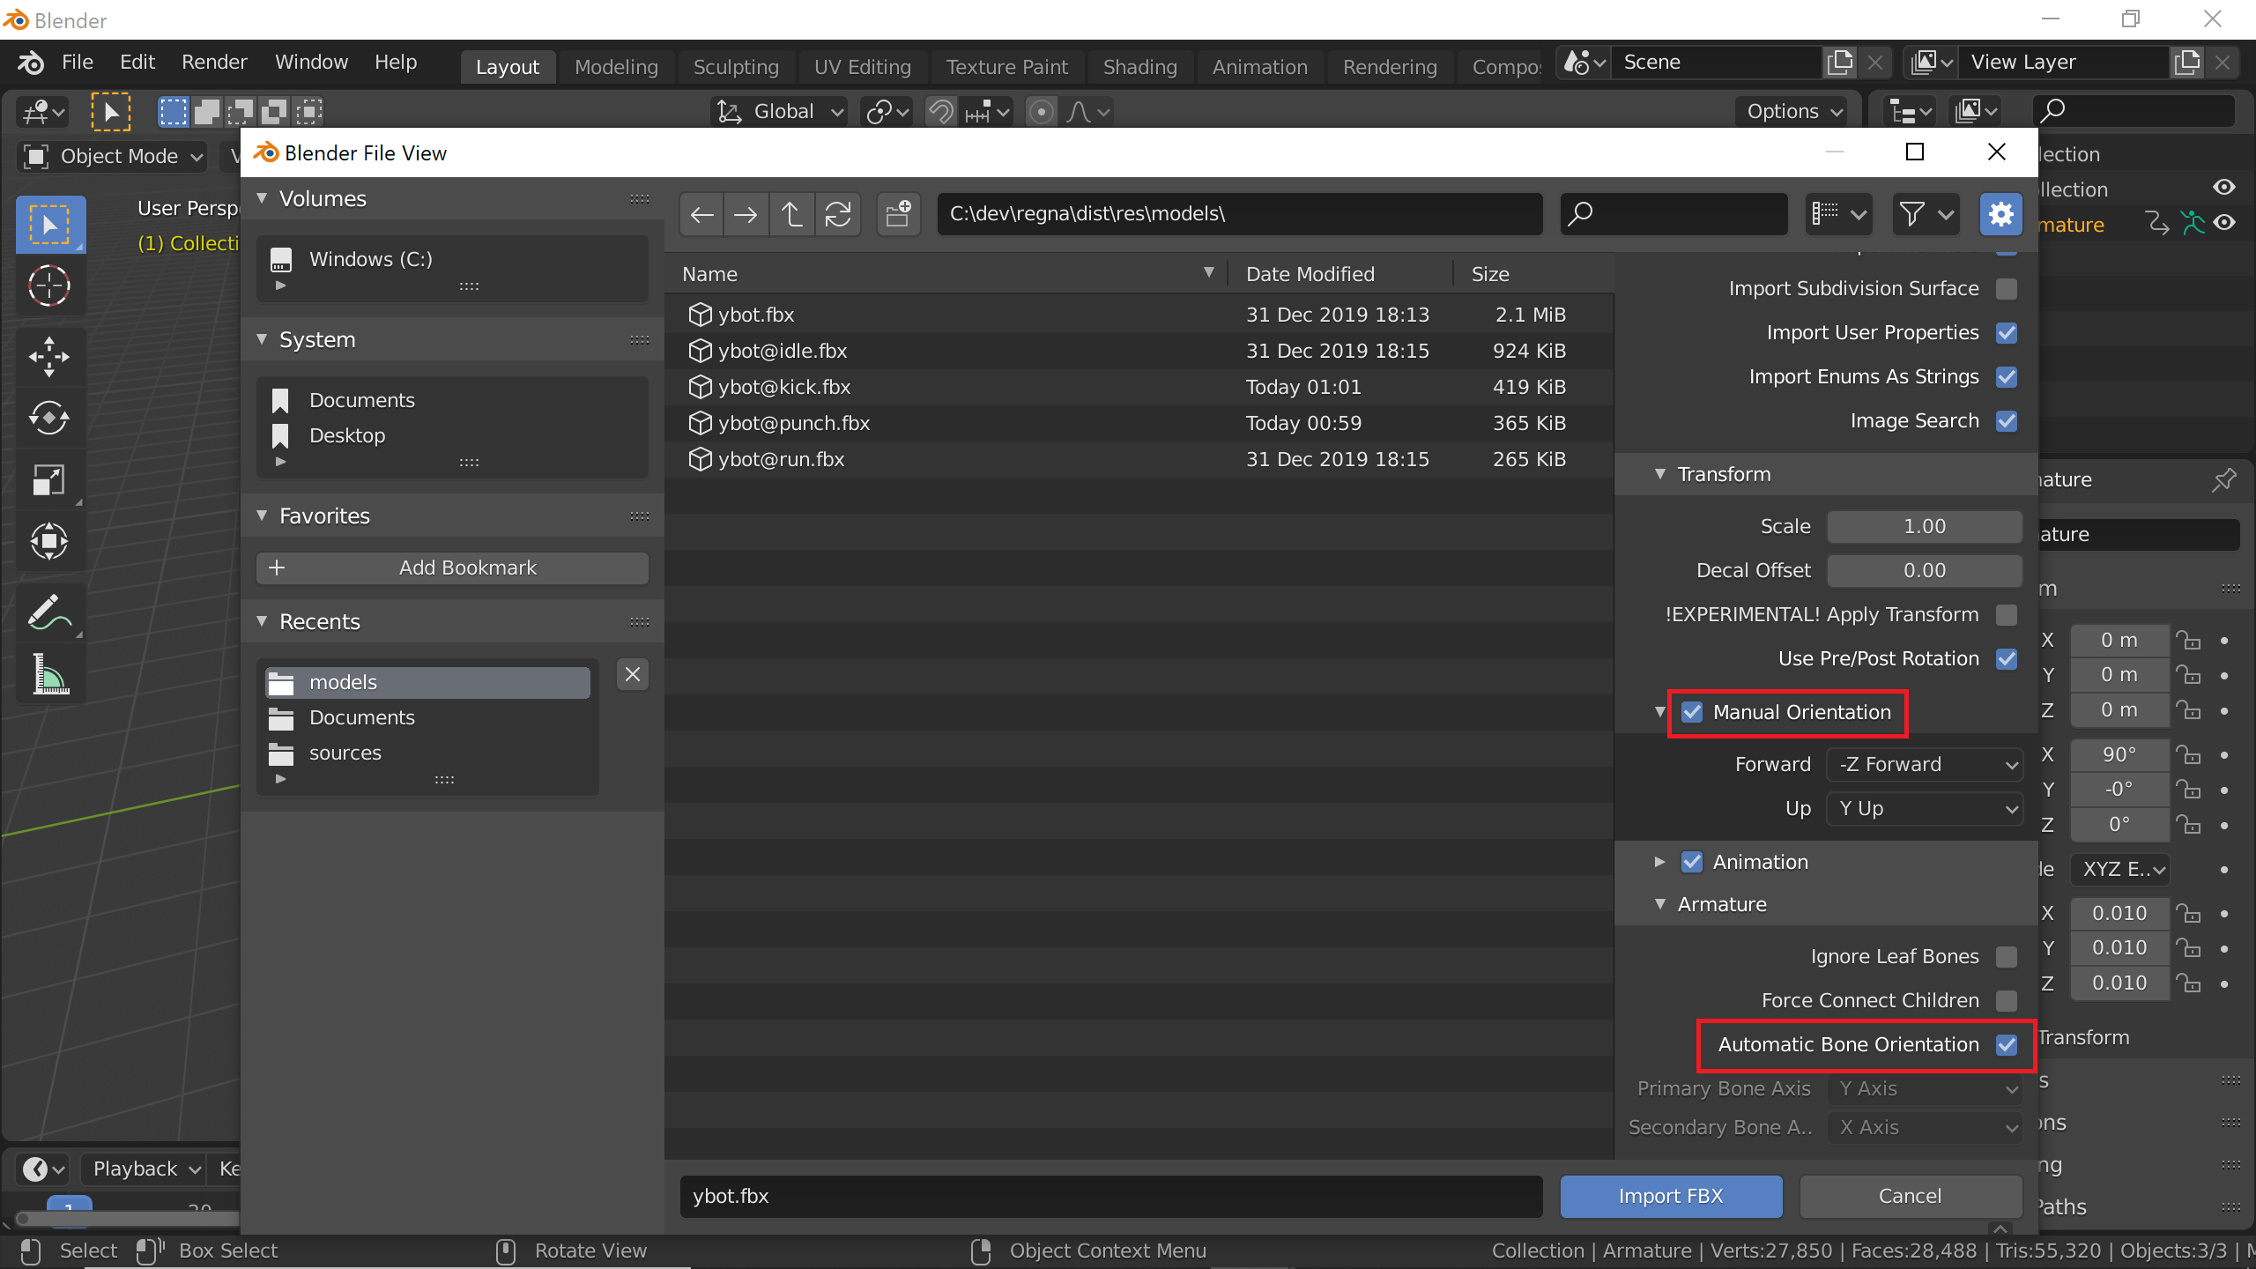Viewport: 2256px width, 1269px height.
Task: Activate the Select Box tool
Action: pyautogui.click(x=49, y=224)
